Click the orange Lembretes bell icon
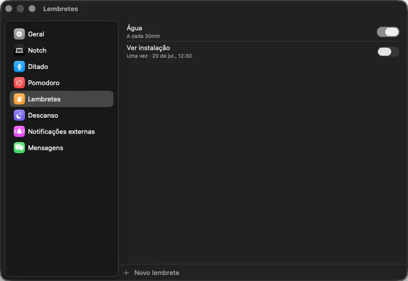 [x=19, y=99]
